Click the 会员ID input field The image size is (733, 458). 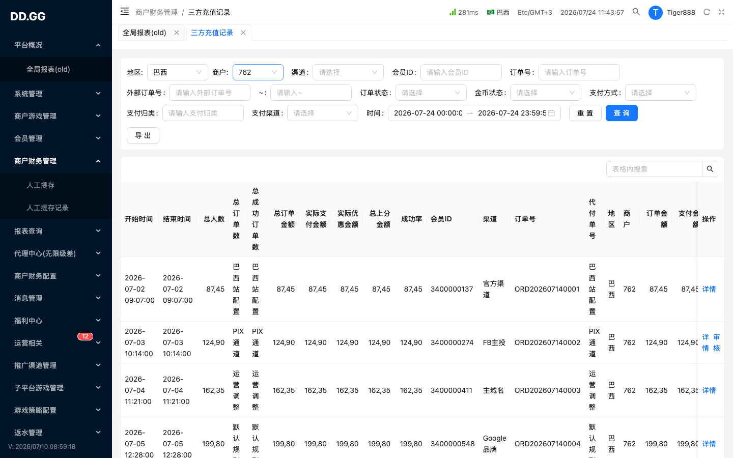[461, 72]
